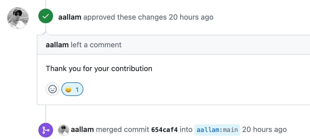This screenshot has height=139, width=310.
Task: Click the reaction count number 1
Action: [77, 90]
